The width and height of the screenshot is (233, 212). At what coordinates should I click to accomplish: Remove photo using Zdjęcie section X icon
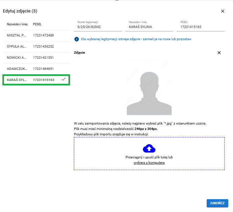[x=219, y=53]
